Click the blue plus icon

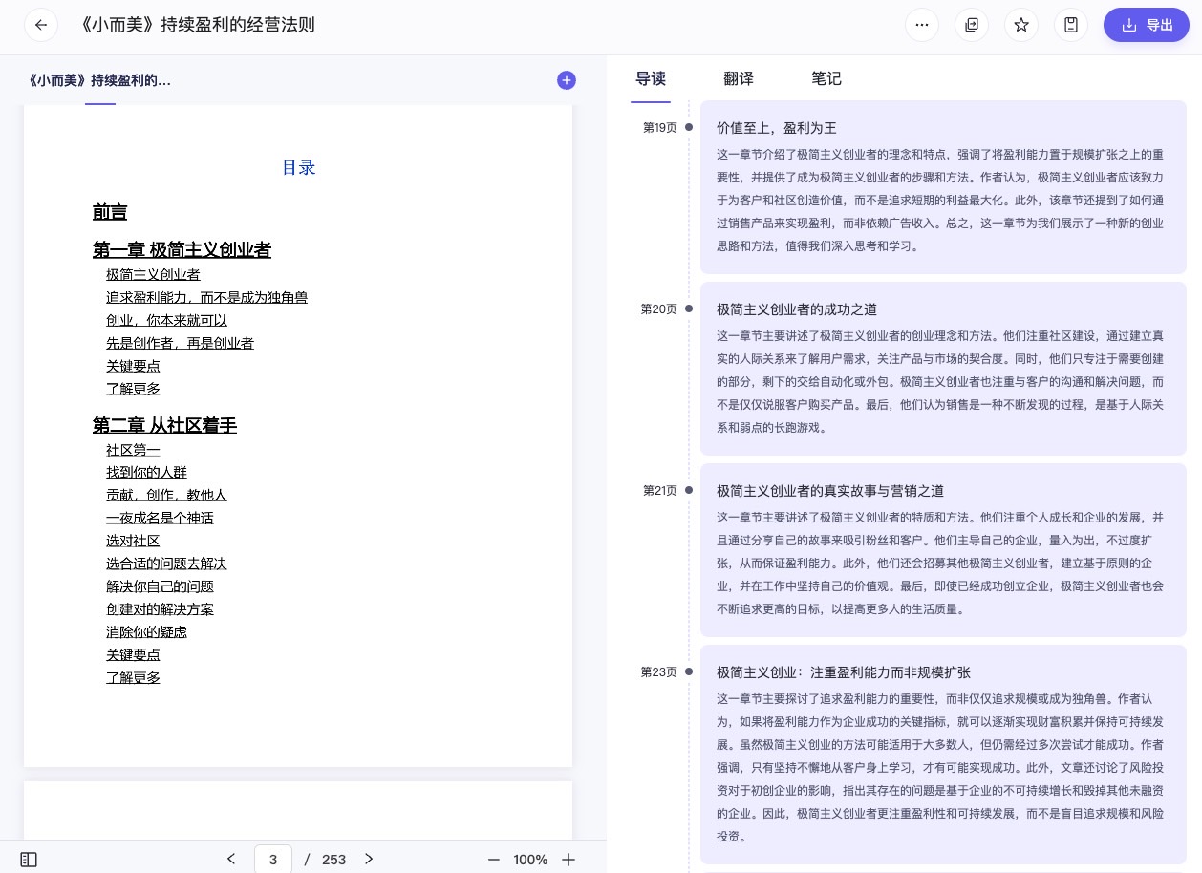click(x=567, y=80)
